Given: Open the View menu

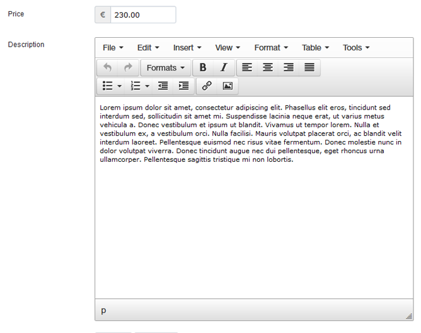Looking at the screenshot, I should (228, 48).
